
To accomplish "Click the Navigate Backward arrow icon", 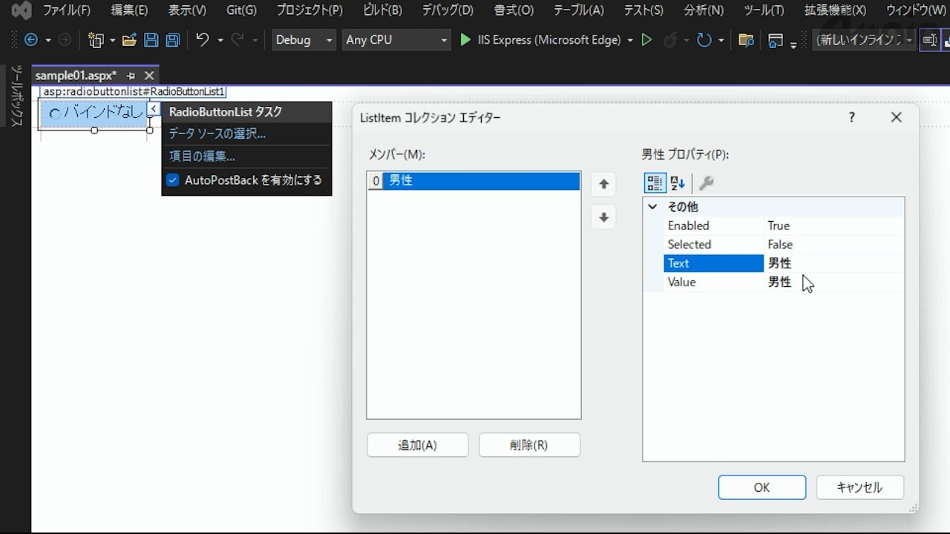I will pos(31,40).
